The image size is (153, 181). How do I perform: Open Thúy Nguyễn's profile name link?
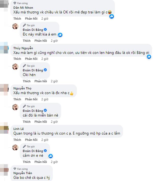pos(23,48)
